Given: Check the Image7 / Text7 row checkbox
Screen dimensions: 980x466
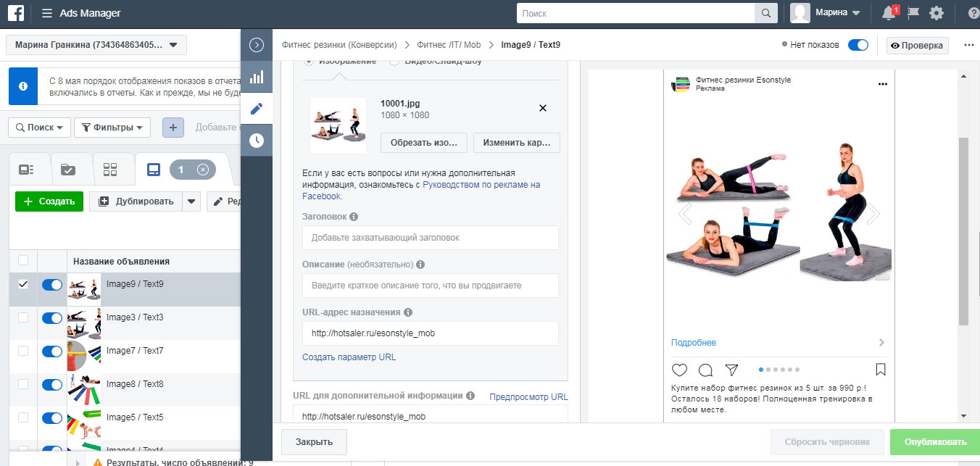Looking at the screenshot, I should pos(23,351).
